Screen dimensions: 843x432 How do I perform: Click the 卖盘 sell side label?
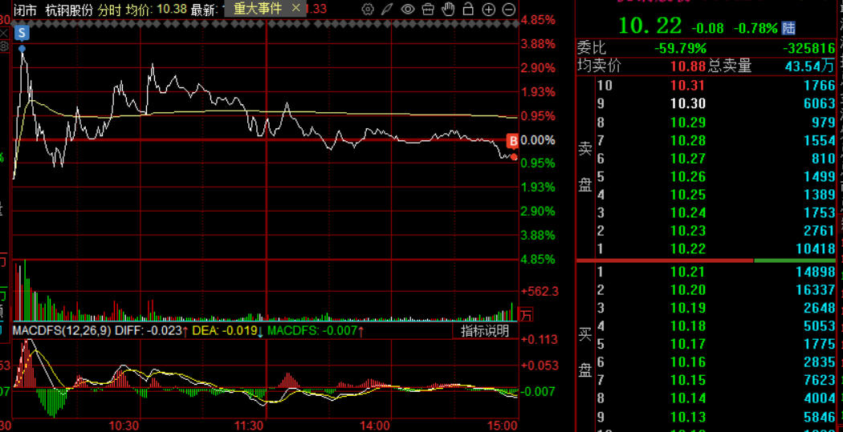(585, 167)
